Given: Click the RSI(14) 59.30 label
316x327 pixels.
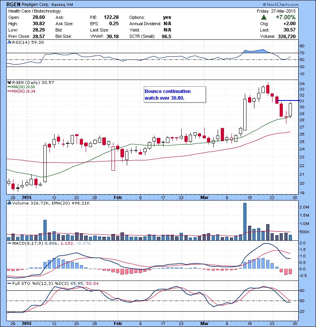Looking at the screenshot, I should (28, 42).
